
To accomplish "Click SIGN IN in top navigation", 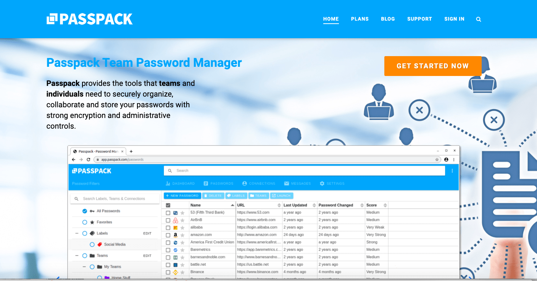I will pos(454,19).
